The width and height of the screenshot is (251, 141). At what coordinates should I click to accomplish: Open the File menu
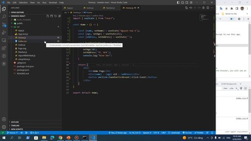pyautogui.click(x=9, y=2)
